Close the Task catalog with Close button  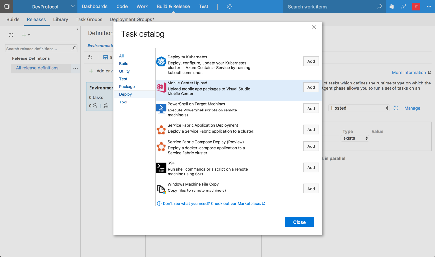click(299, 222)
